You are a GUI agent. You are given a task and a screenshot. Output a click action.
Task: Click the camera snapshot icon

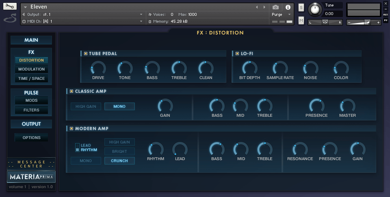coord(276,7)
